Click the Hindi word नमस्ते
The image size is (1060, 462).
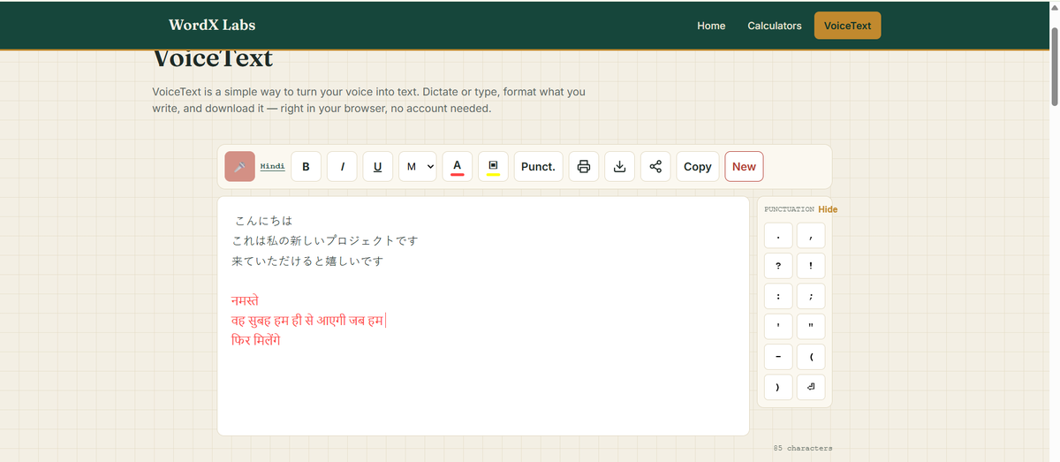[245, 300]
